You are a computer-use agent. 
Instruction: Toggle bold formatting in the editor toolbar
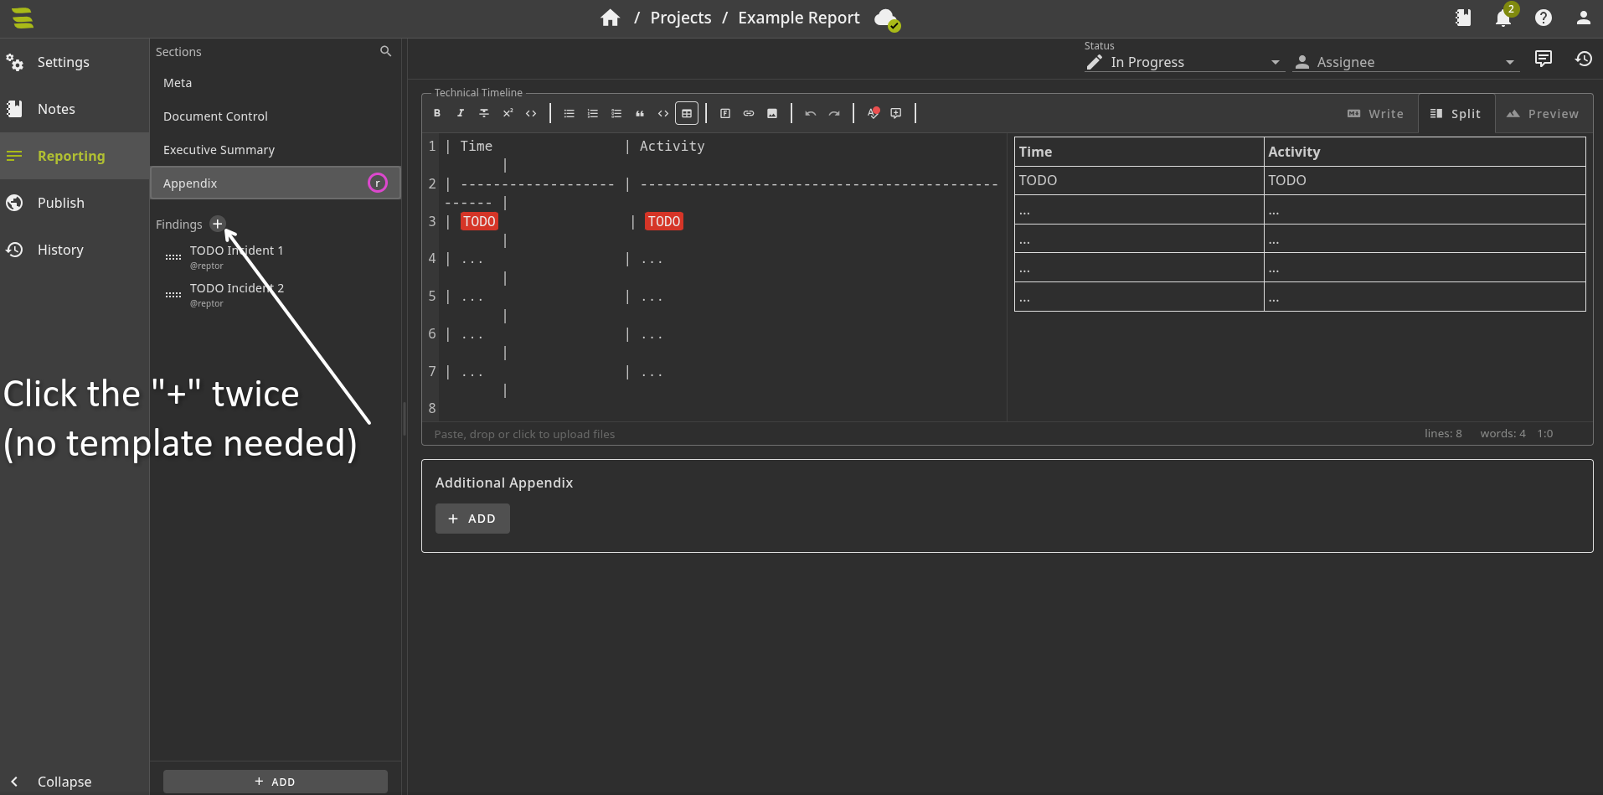436,113
